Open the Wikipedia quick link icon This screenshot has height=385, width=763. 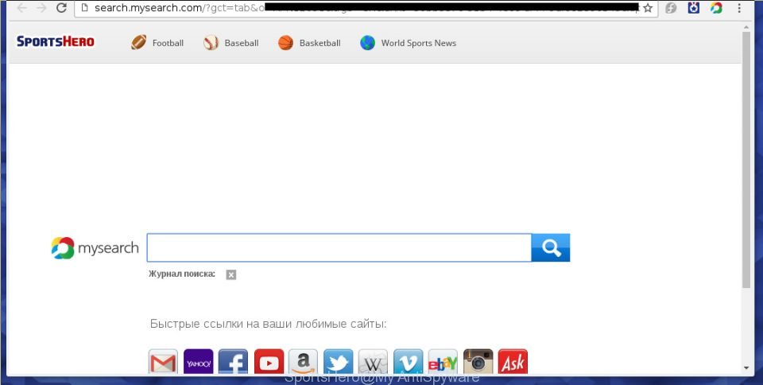point(374,361)
